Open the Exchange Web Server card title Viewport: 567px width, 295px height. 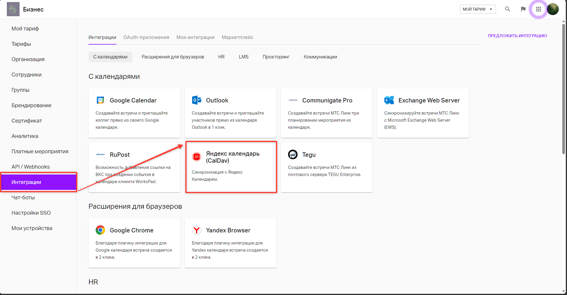tap(429, 100)
